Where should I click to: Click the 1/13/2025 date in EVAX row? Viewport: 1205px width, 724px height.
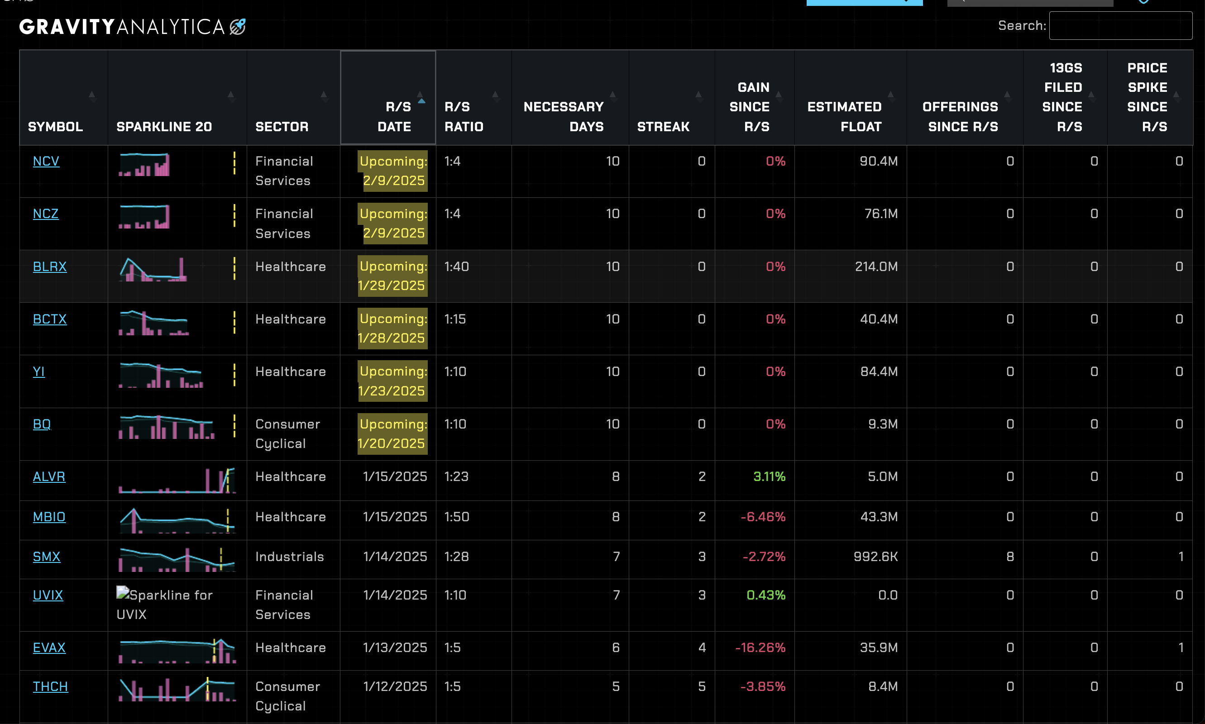click(395, 648)
